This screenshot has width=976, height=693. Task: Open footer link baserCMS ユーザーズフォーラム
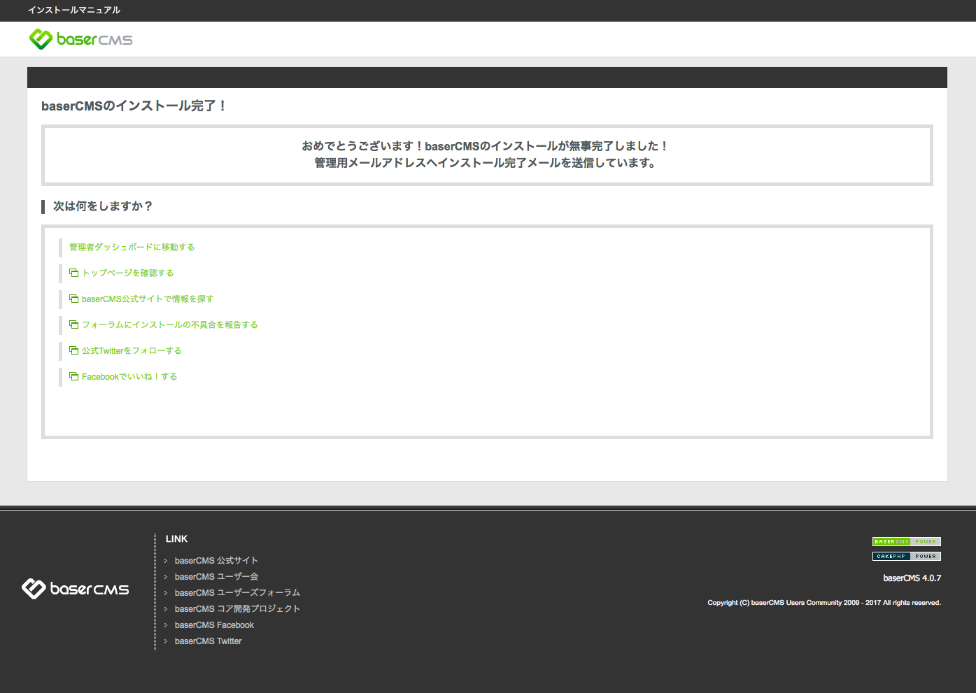237,593
